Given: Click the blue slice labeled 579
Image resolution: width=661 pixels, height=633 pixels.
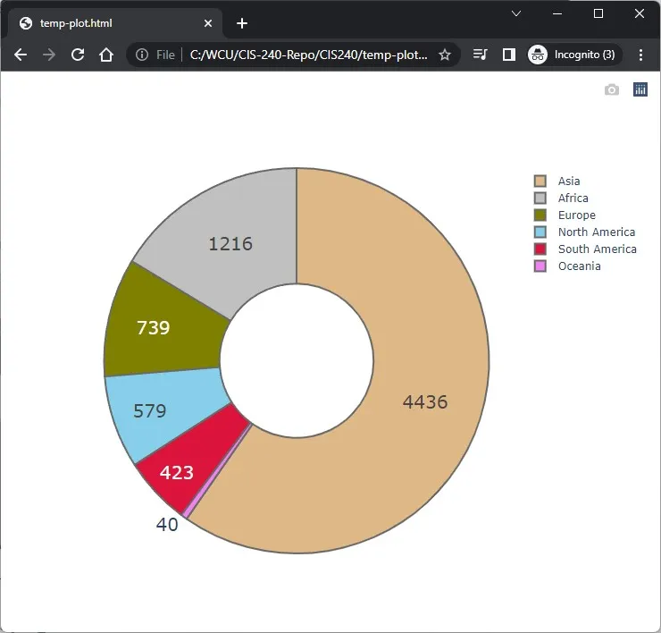Looking at the screenshot, I should click(150, 411).
